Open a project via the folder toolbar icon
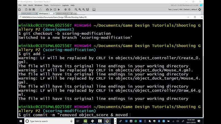Image resolution: width=221 pixels, height=124 pixels. tap(30, 10)
